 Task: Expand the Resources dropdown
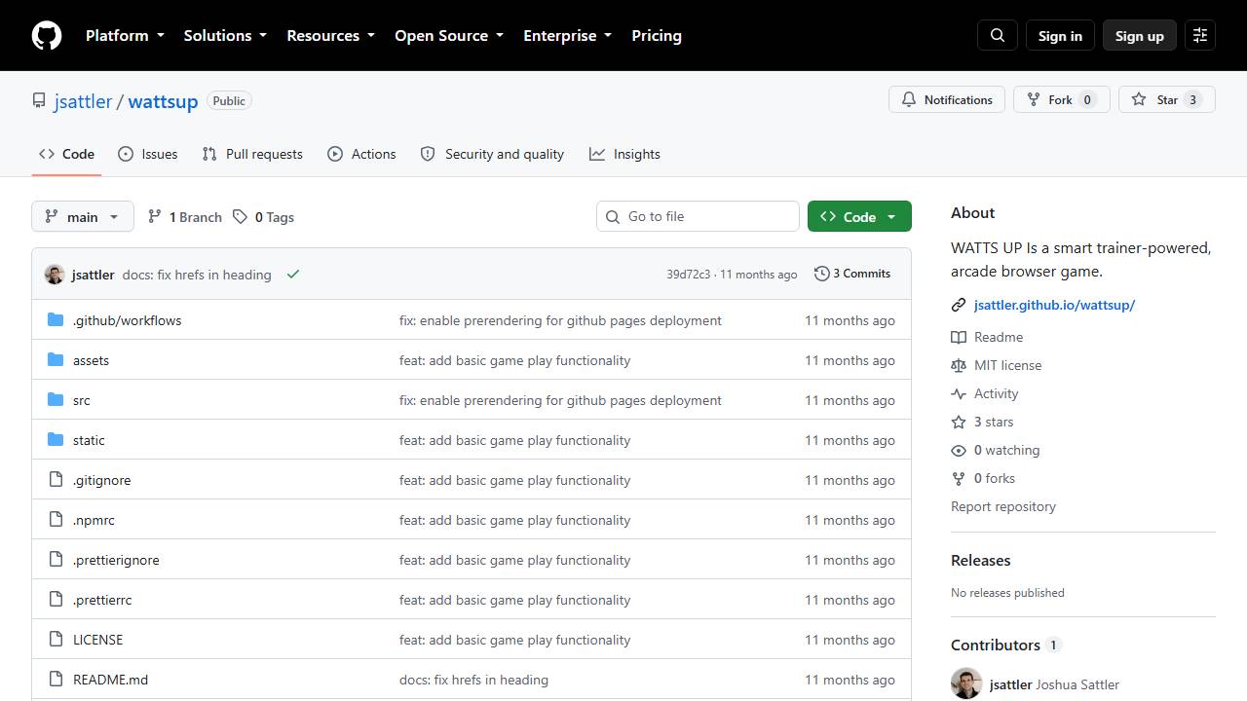pos(330,35)
